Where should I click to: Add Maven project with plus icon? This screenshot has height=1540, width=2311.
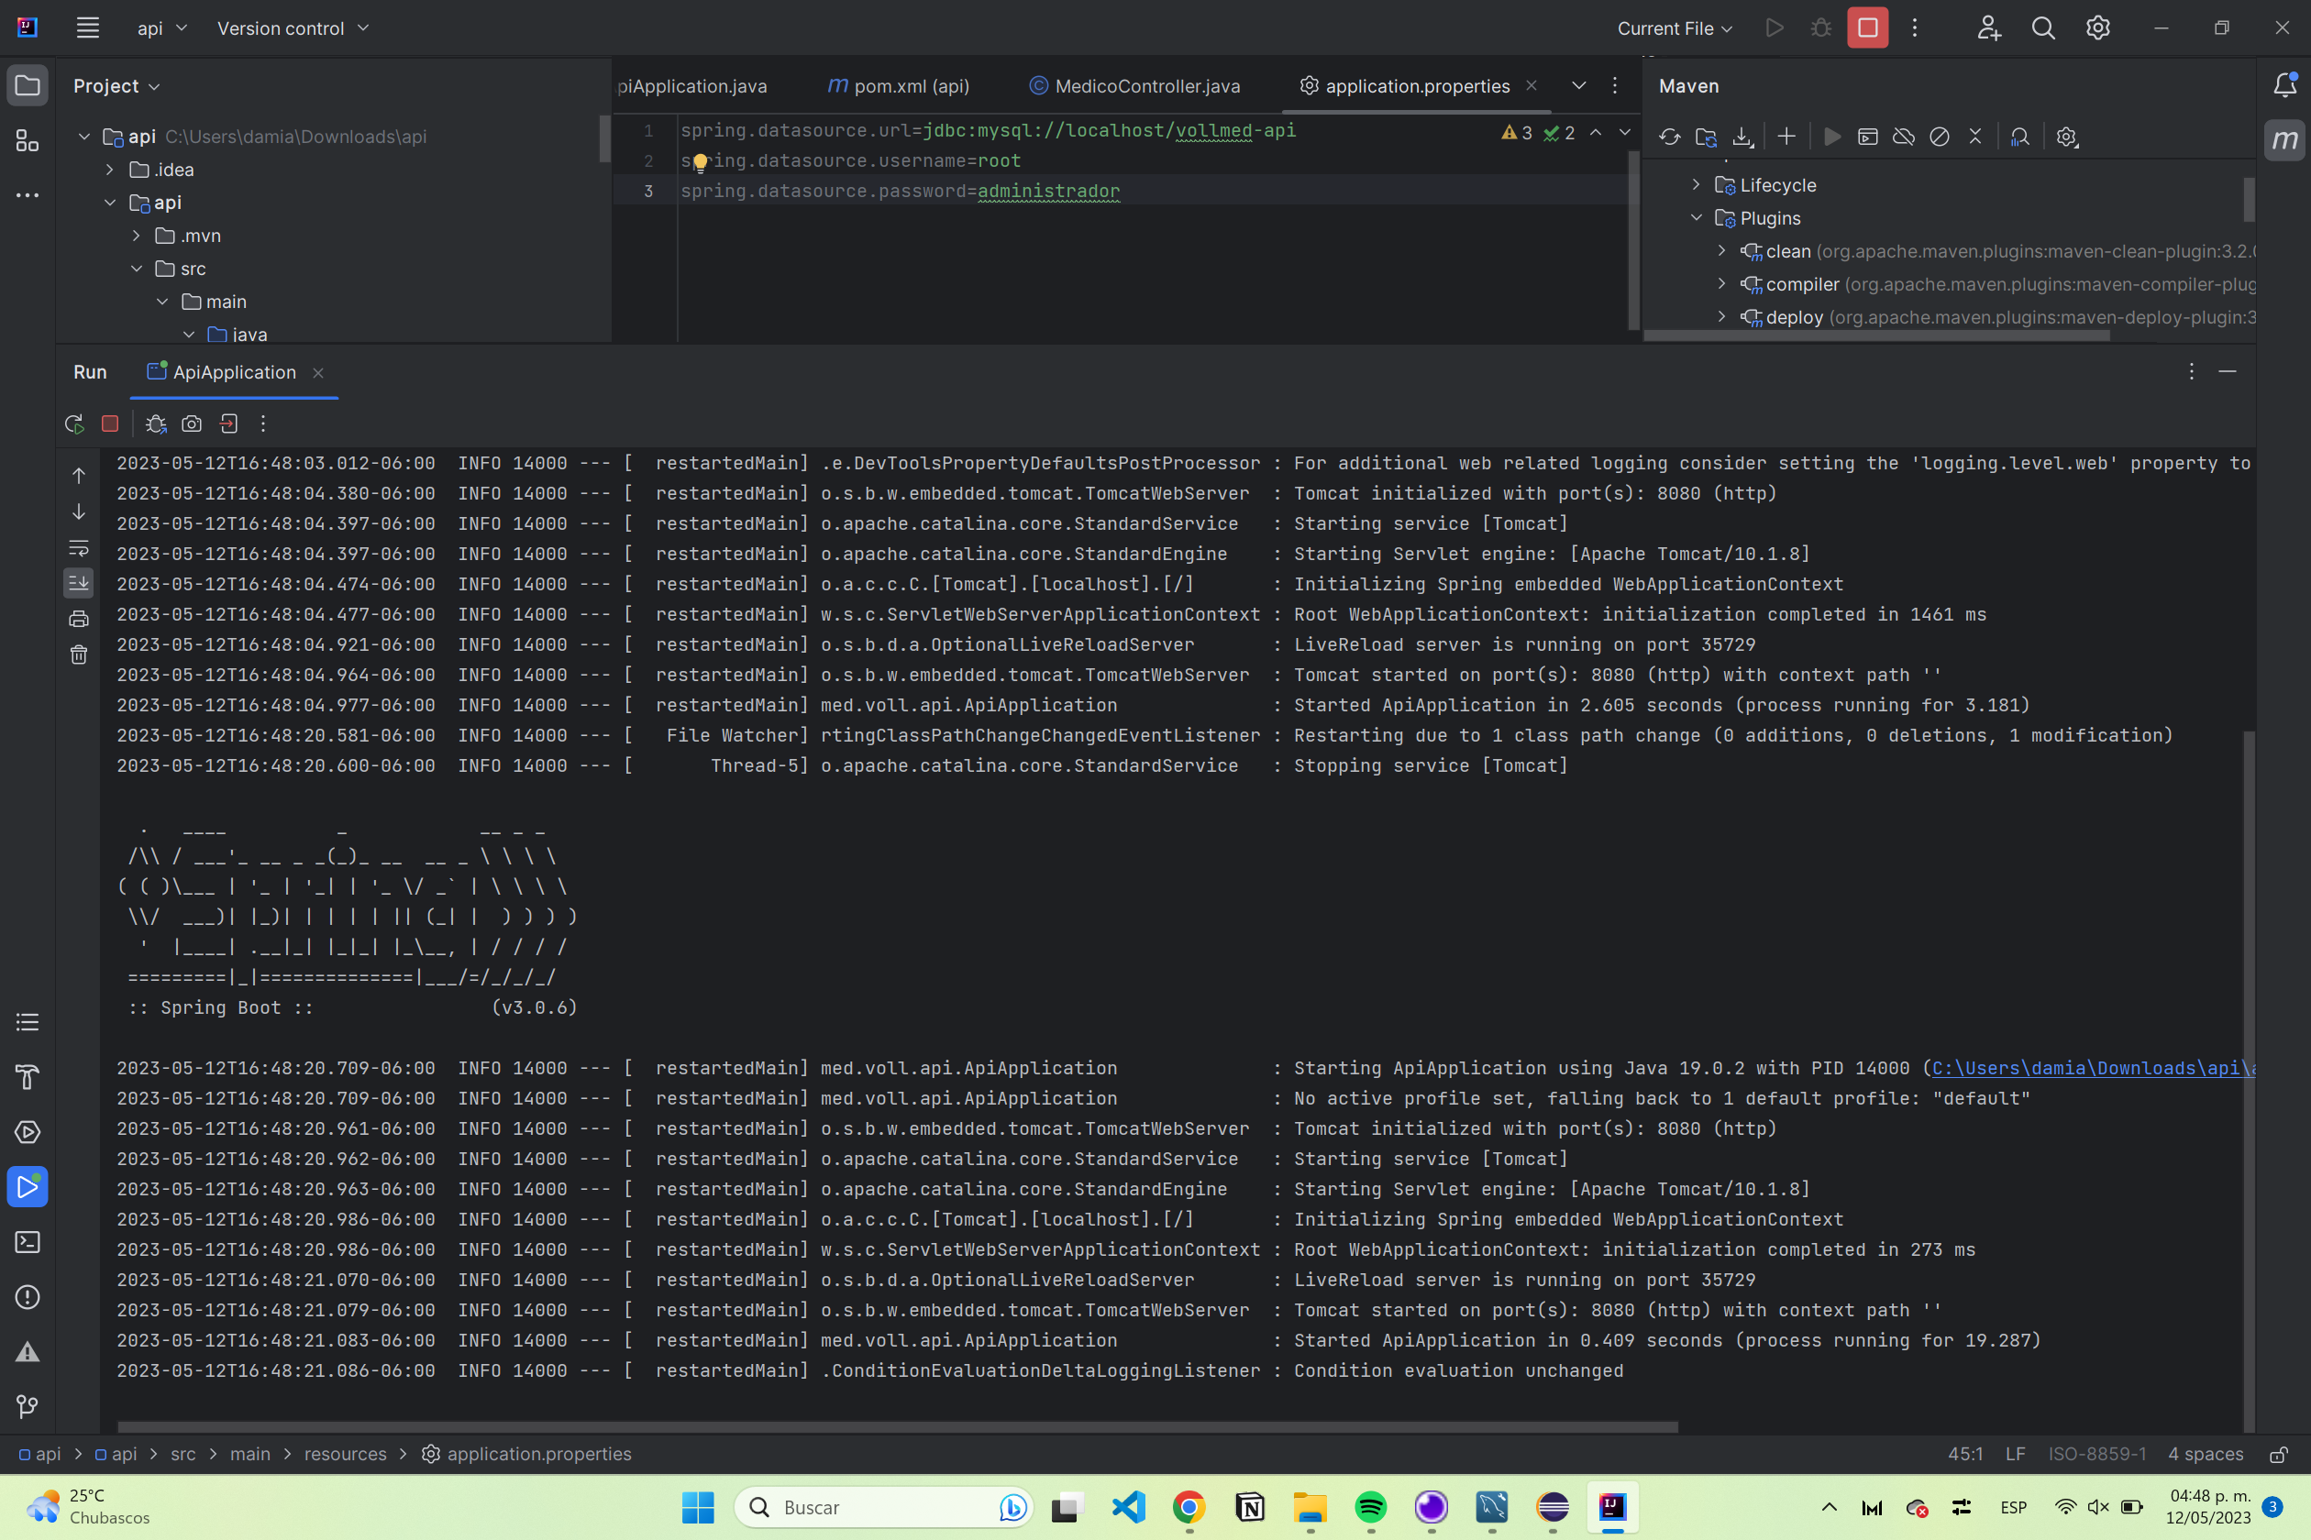coord(1786,137)
